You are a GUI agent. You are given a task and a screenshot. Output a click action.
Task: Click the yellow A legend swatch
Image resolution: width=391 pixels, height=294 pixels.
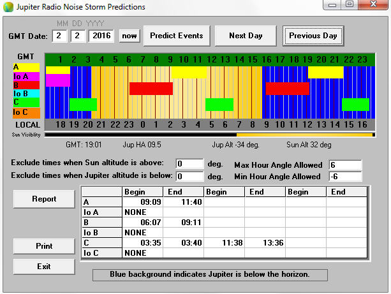coord(26,67)
